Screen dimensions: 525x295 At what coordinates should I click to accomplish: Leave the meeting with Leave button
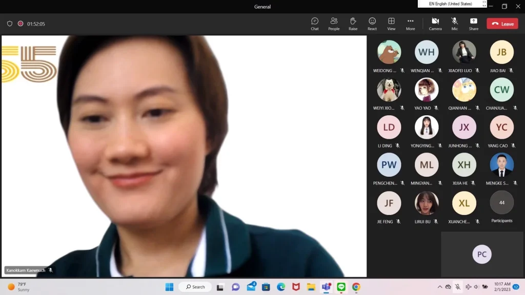point(502,24)
